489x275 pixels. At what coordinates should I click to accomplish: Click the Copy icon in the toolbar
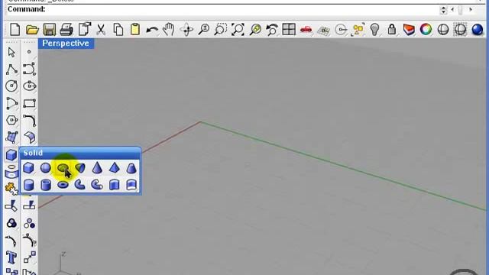[x=118, y=30]
